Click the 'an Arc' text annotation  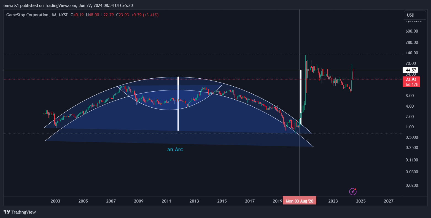175,150
